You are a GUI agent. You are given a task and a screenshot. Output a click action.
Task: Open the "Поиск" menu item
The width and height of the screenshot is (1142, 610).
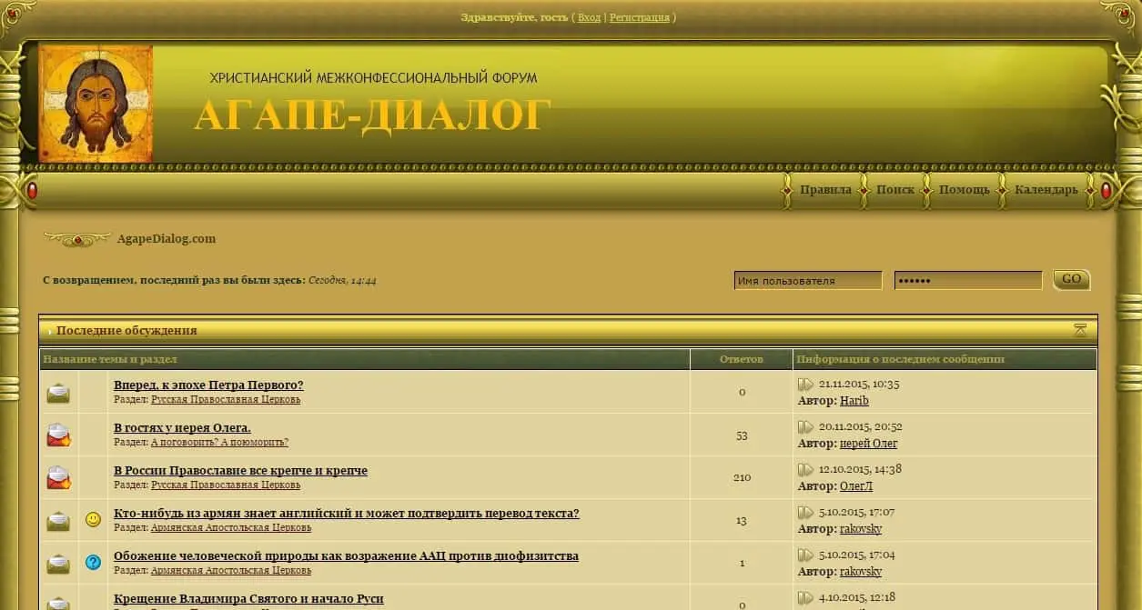pyautogui.click(x=895, y=190)
